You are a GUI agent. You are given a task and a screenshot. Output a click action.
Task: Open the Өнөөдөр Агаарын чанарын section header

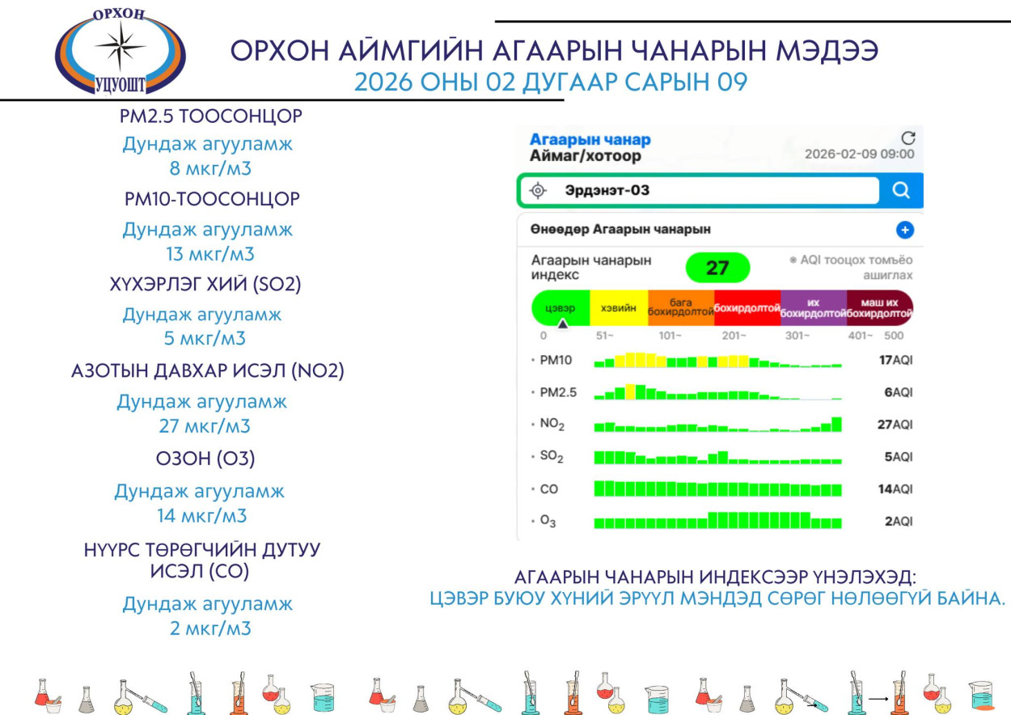(620, 230)
